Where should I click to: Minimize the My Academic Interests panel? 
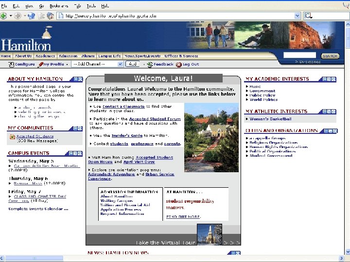pos(325,79)
